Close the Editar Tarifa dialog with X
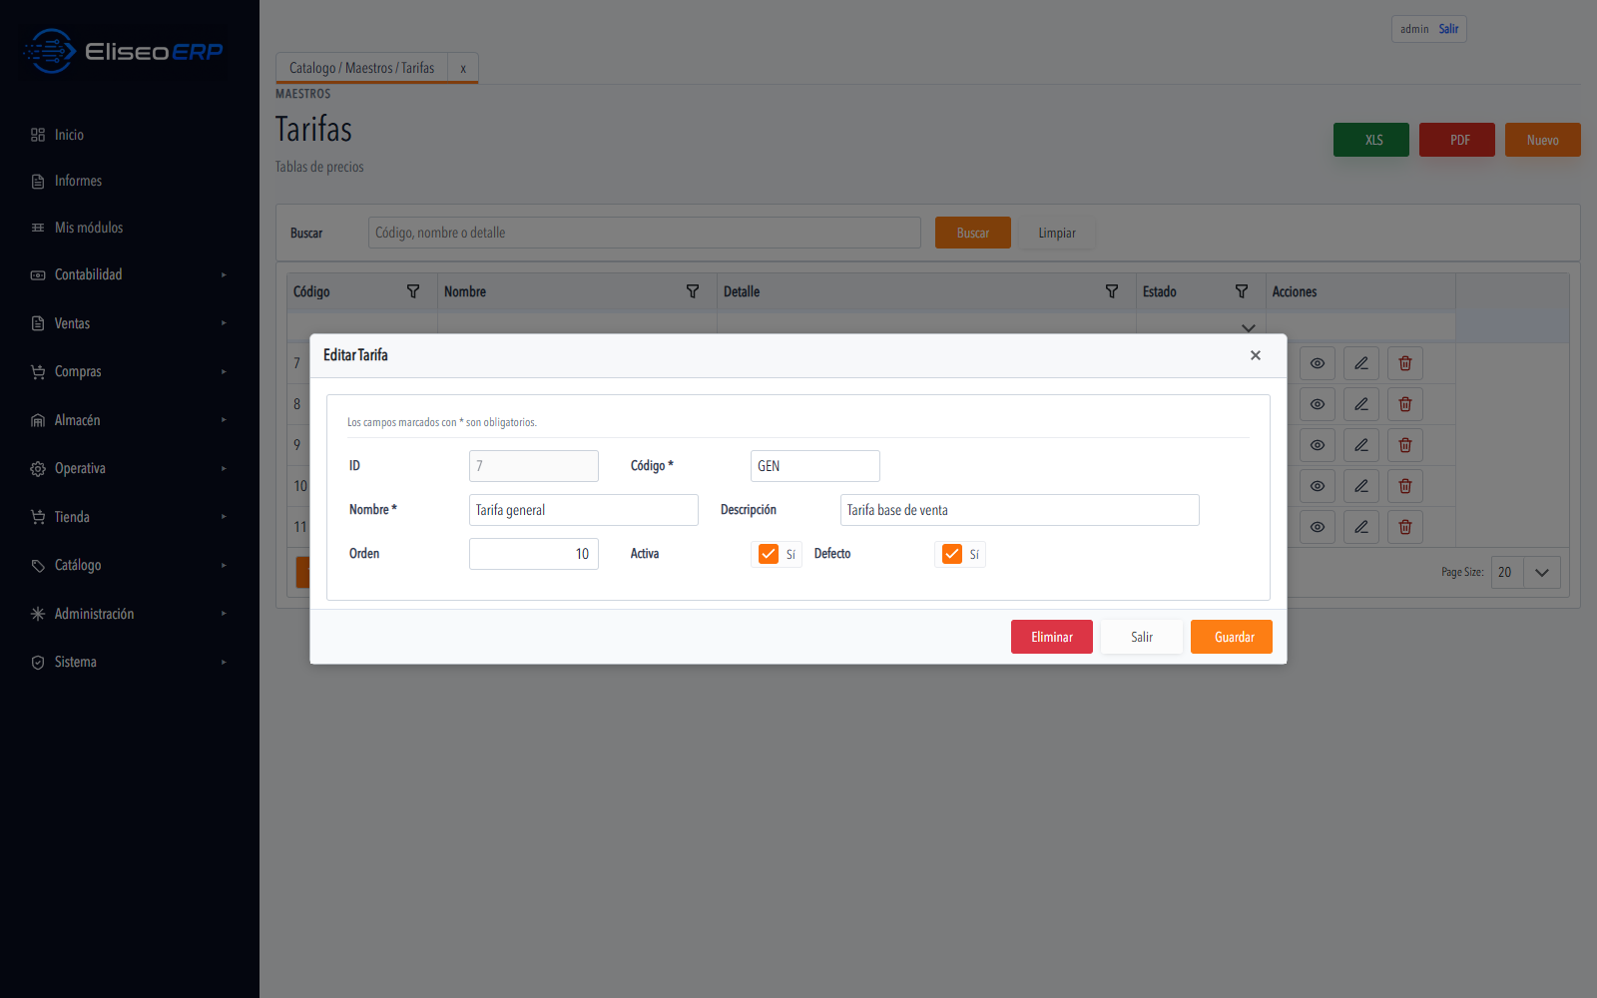The width and height of the screenshot is (1597, 998). [x=1256, y=355]
